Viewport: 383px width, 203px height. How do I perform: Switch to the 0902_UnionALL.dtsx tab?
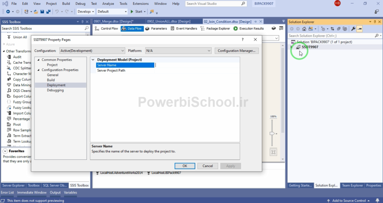click(x=169, y=21)
